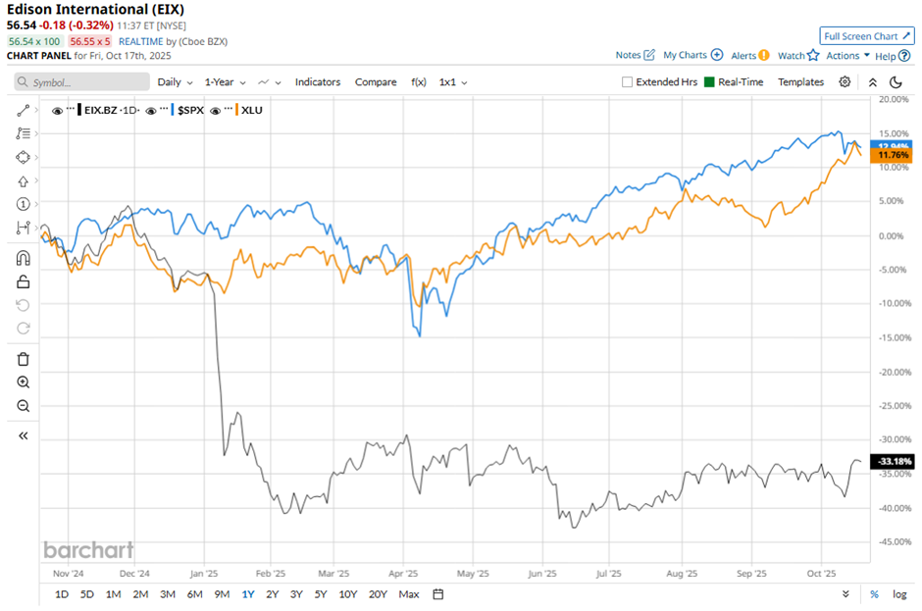Collapse the chart toolbar upward

click(873, 82)
